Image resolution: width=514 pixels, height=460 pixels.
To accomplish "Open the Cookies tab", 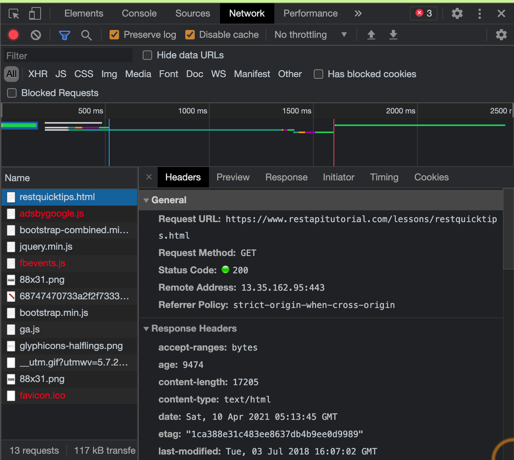I will (432, 177).
